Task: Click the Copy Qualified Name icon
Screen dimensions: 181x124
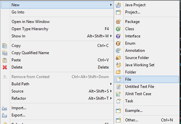Action: pyautogui.click(x=5, y=53)
